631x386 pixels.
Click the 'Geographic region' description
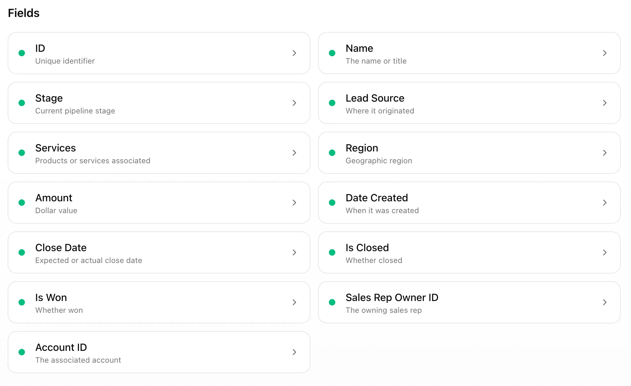[x=379, y=161]
